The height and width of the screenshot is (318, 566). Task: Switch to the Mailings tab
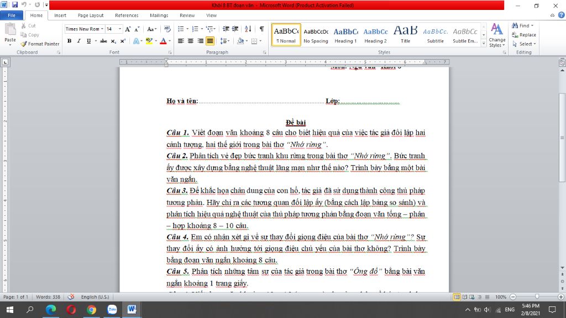(x=159, y=15)
